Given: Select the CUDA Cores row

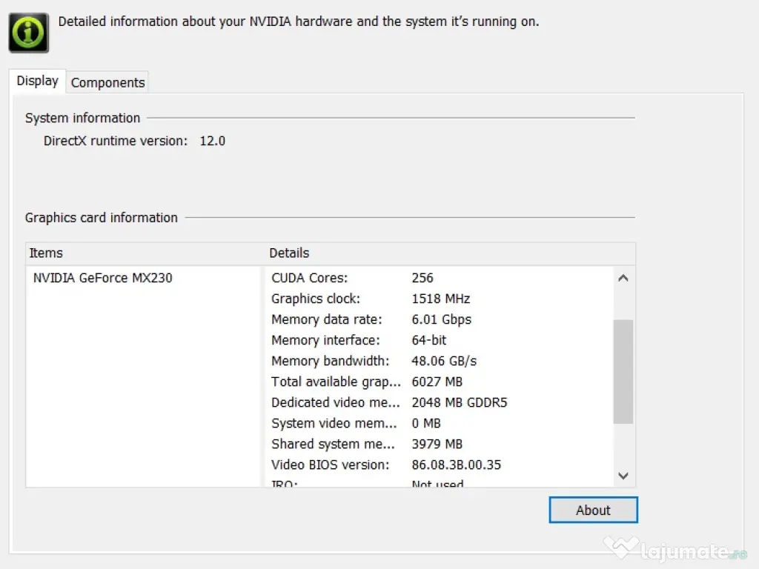Looking at the screenshot, I should coord(352,279).
